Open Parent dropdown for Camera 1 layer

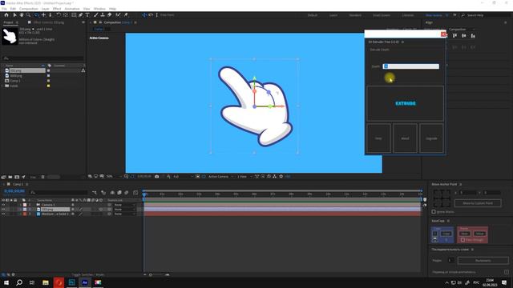pos(125,205)
